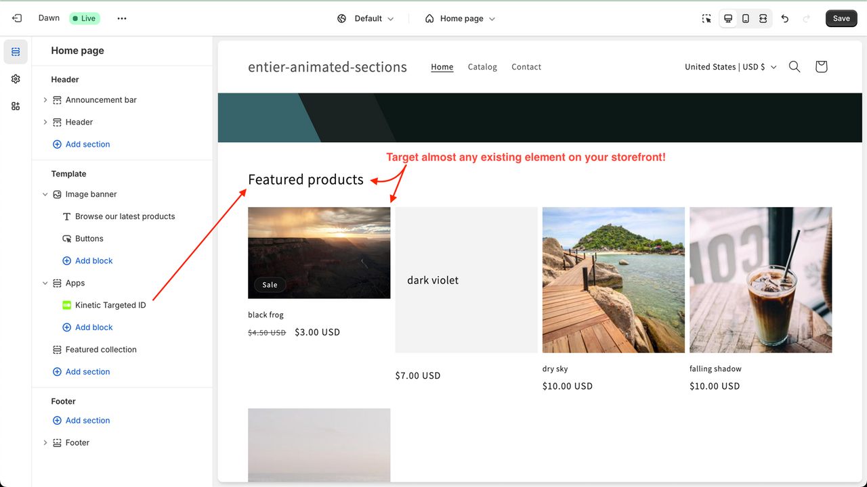Image resolution: width=867 pixels, height=487 pixels.
Task: Select the Featured collection section
Action: click(101, 350)
